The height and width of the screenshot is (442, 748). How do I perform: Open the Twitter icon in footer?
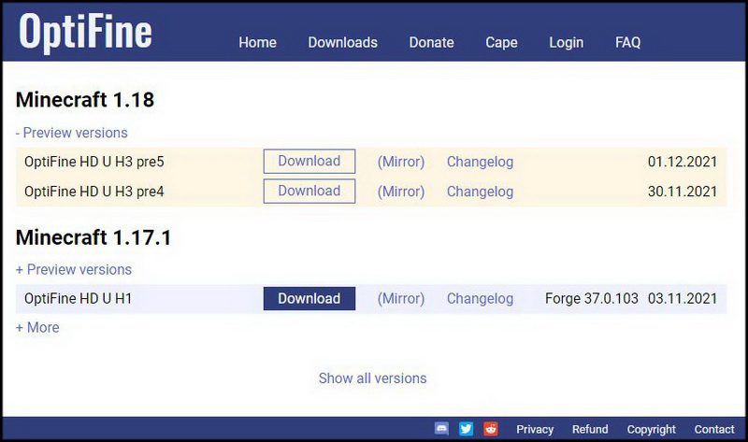coord(466,429)
